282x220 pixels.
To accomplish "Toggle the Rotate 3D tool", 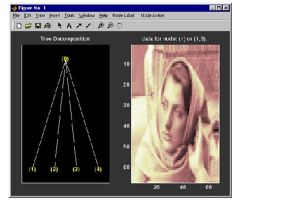I will tap(119, 25).
